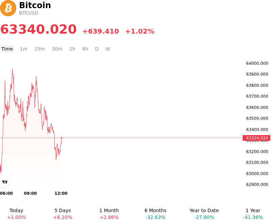Switch to the daily D interval
Viewport: 272px width, 224px height.
point(97,49)
